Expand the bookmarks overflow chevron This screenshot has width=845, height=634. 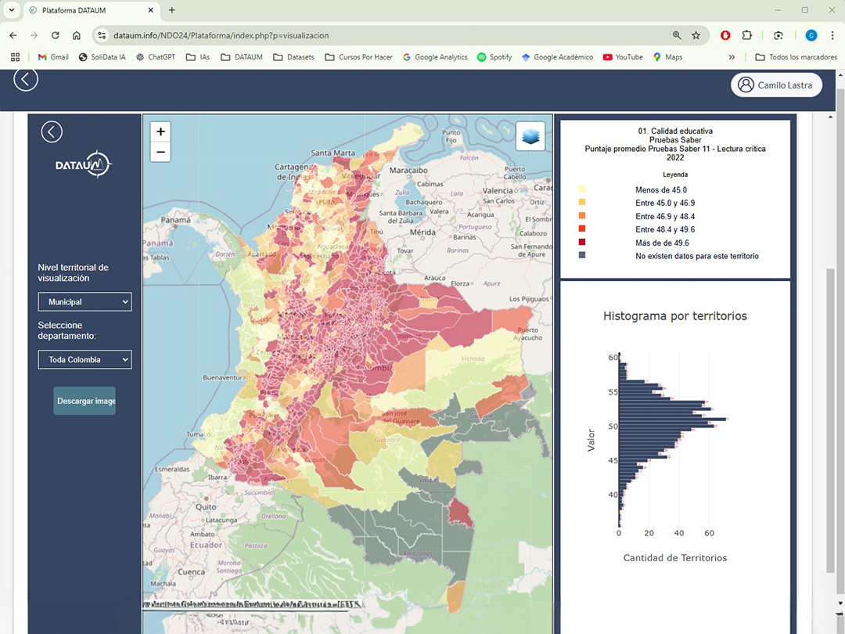pos(731,56)
